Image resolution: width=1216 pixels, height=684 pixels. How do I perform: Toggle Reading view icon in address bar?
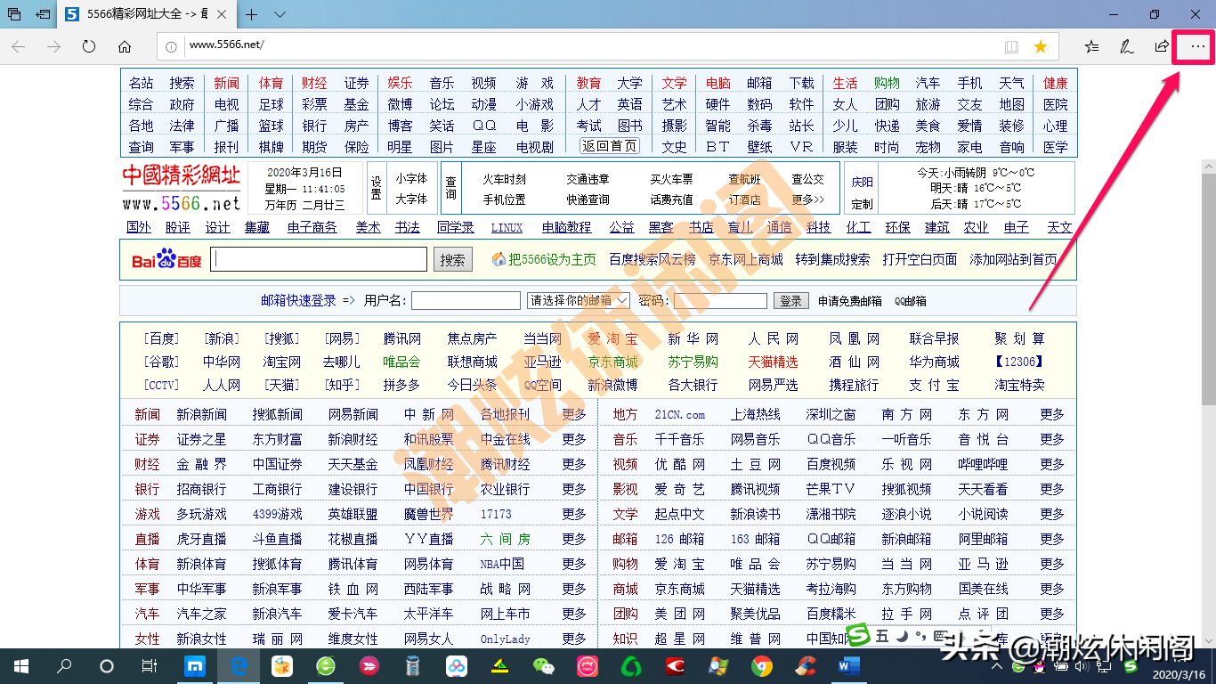click(x=1011, y=46)
